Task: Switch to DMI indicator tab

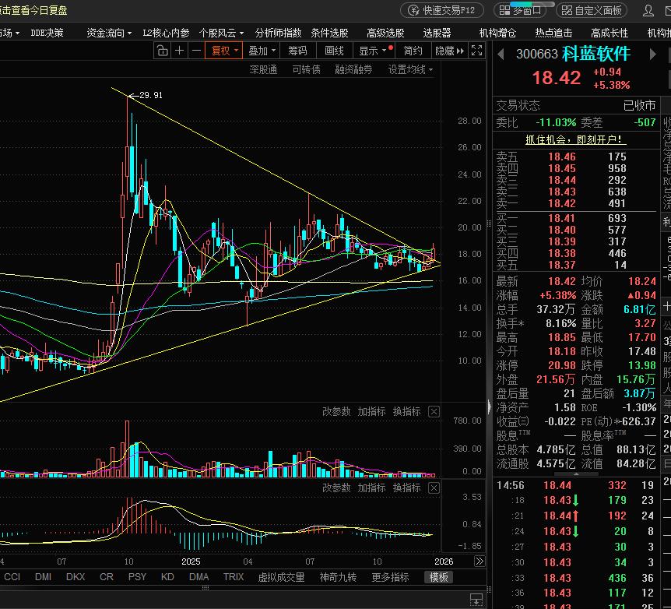Action: pos(44,577)
